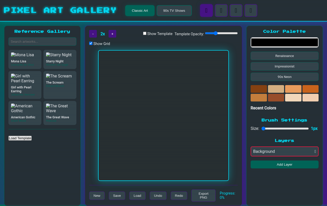Screen dimensions: 327x206
Task: Select the fill bucket tool
Action: pyautogui.click(x=236, y=10)
